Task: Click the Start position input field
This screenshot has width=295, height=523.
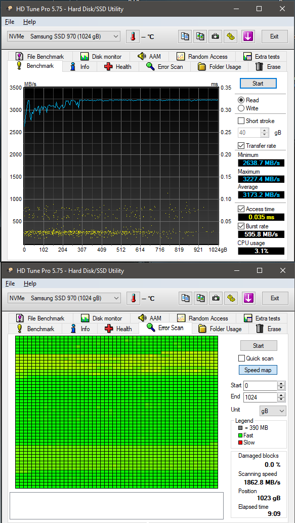Action: coord(260,386)
